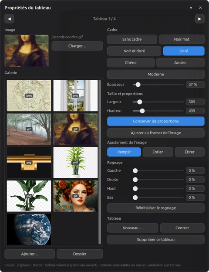Set image fit to Remplir

pyautogui.click(x=124, y=152)
